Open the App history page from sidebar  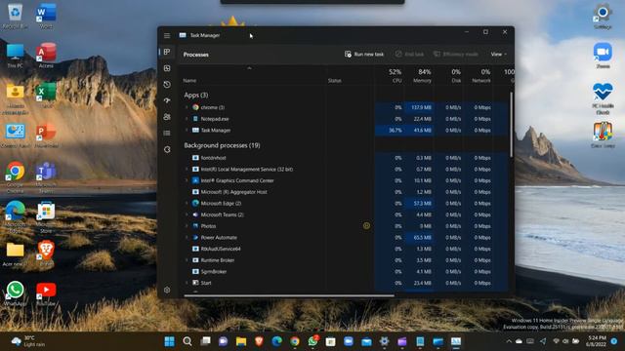point(167,85)
